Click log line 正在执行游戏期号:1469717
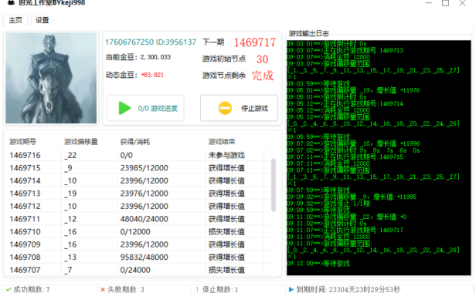 [345, 230]
